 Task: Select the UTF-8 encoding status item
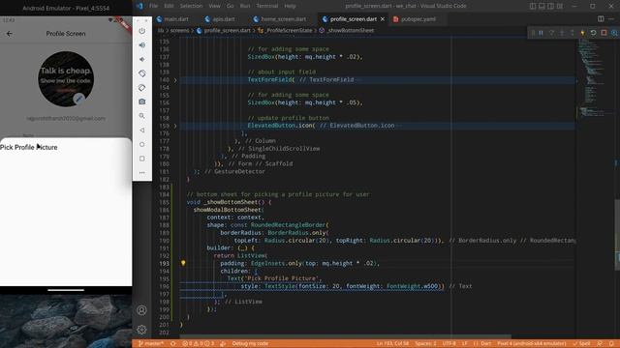pos(449,344)
